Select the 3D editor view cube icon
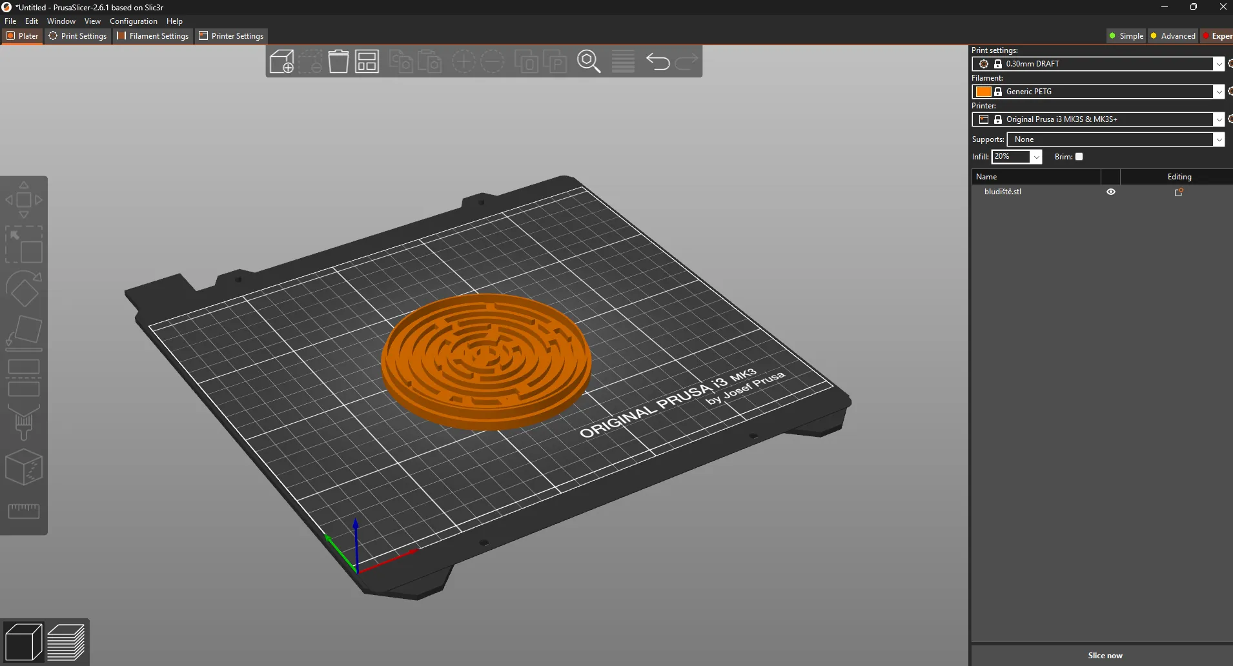This screenshot has height=666, width=1233. pos(24,642)
